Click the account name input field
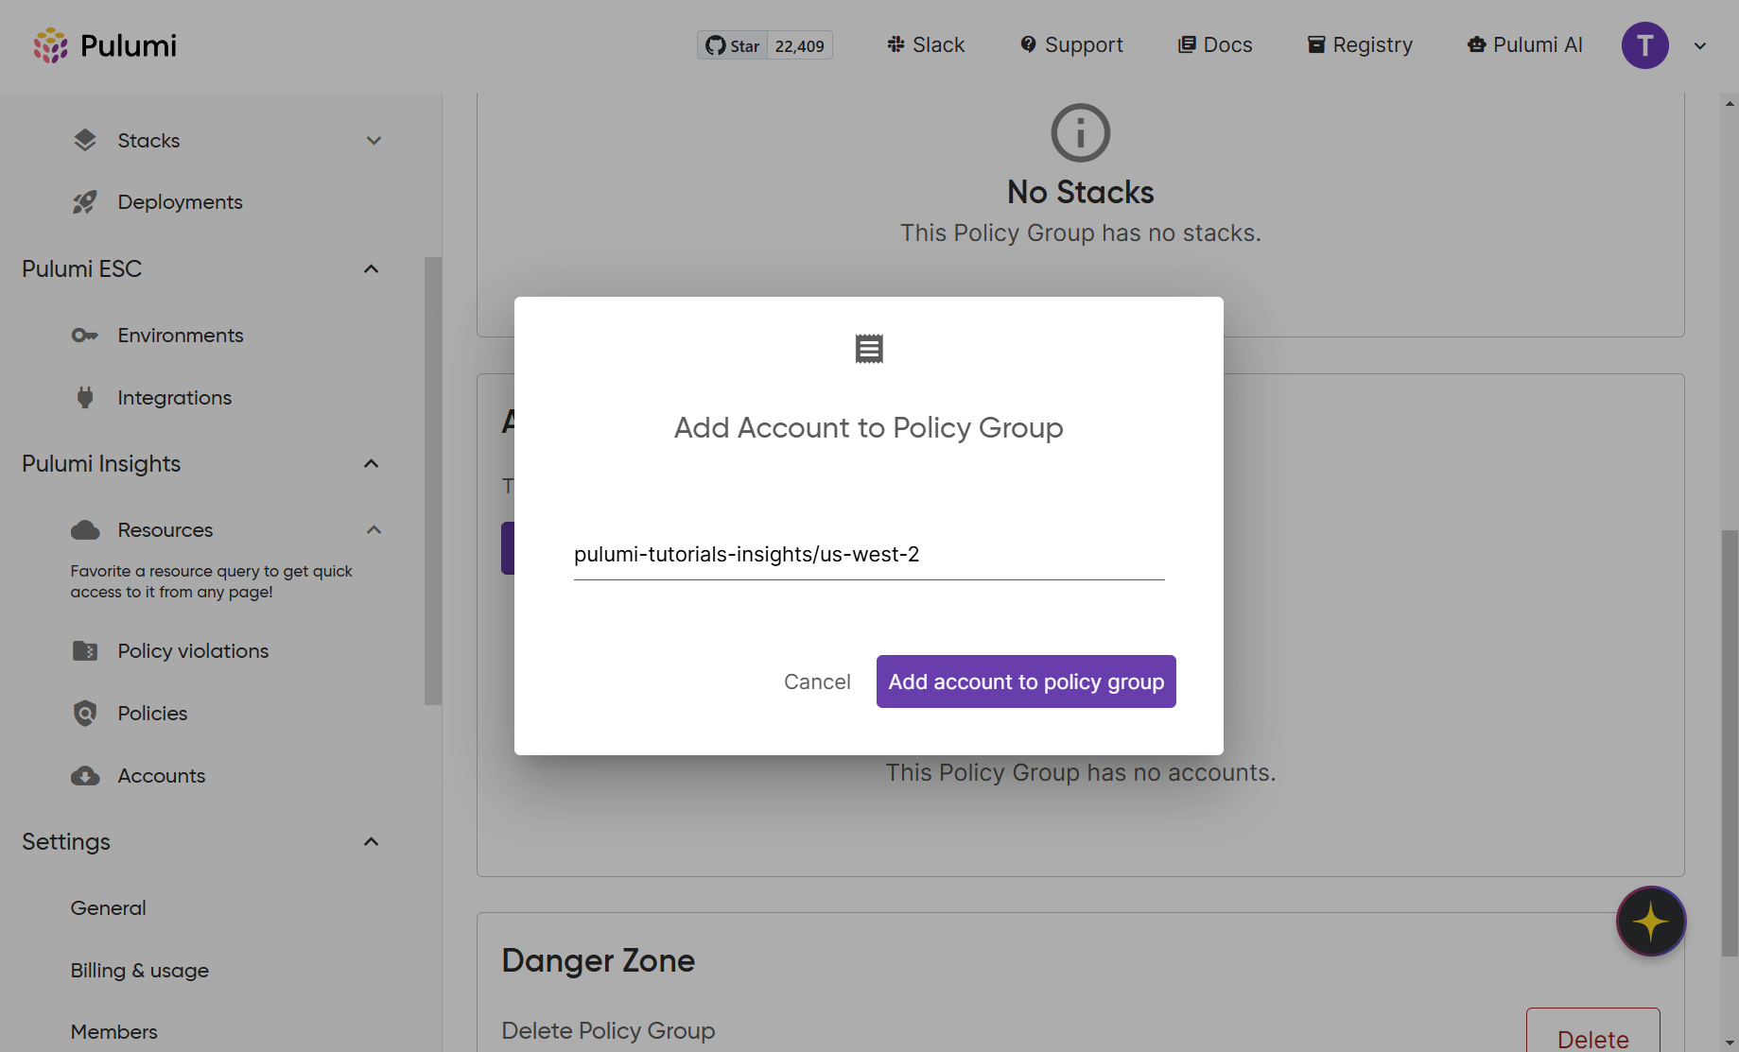1739x1052 pixels. (868, 555)
